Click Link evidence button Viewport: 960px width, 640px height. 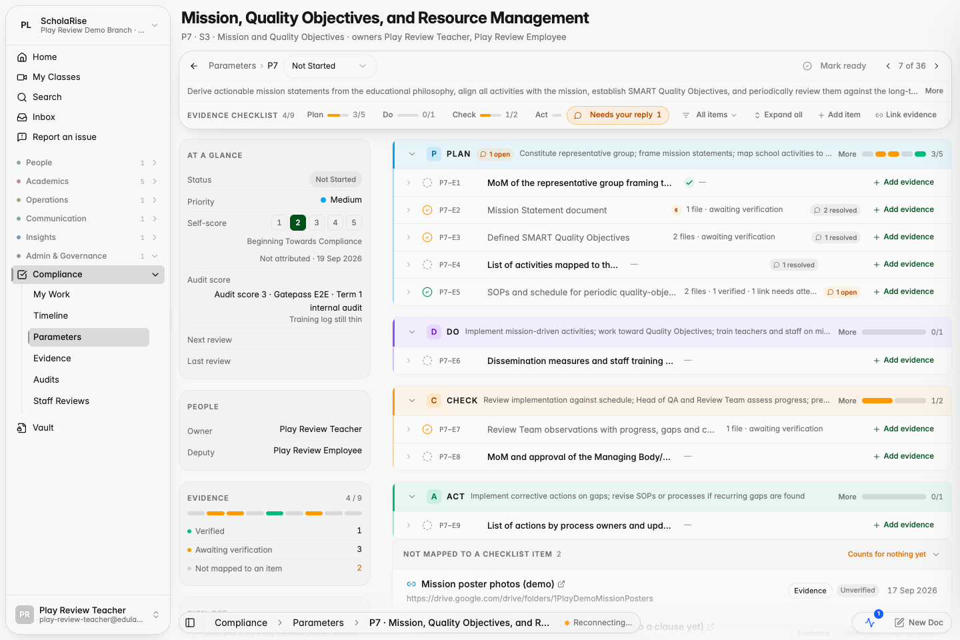coord(906,115)
